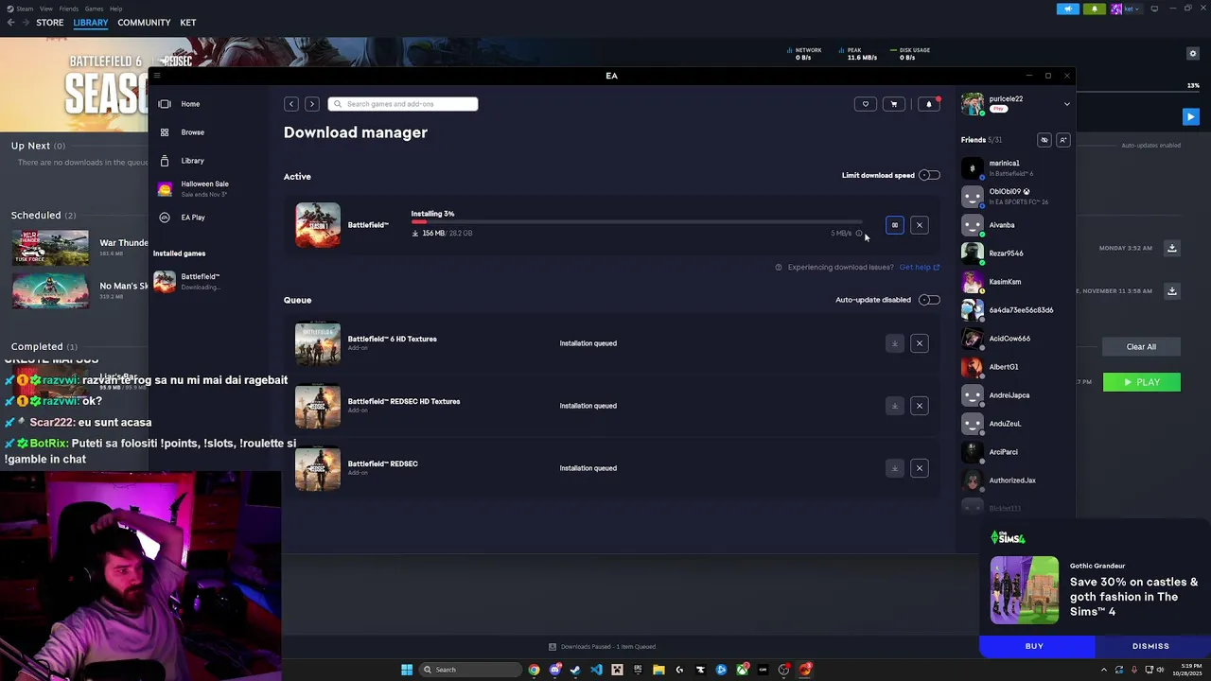Open friend marinica1
Image resolution: width=1211 pixels, height=681 pixels.
[x=1005, y=163]
